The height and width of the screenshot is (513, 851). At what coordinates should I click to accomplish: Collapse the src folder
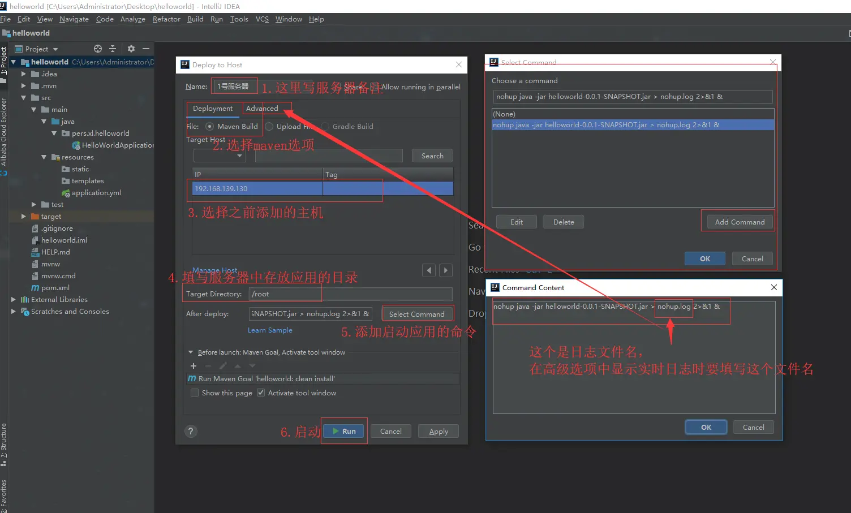[24, 98]
